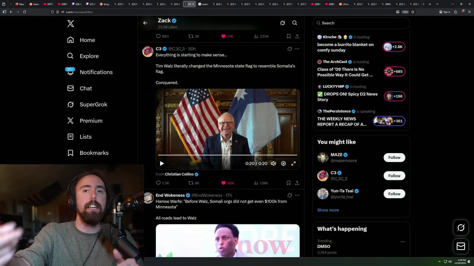This screenshot has width=474, height=266.
Task: Open End Wokeness profile name
Action: point(170,195)
